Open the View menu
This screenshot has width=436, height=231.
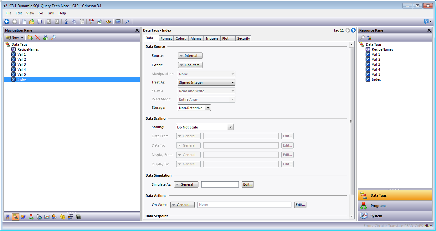[x=30, y=13]
